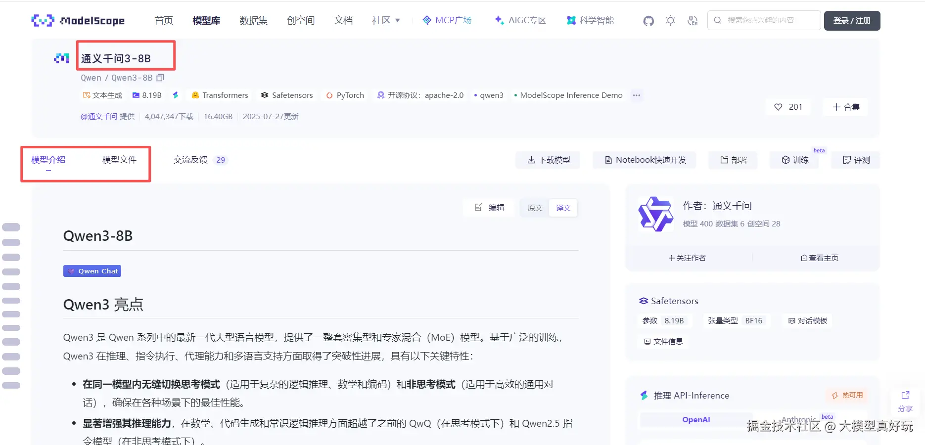Viewport: 925px width, 445px height.
Task: Open the AIGC专区 link
Action: [x=520, y=20]
